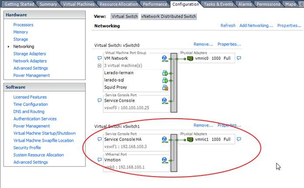Click Remove... for vSwitch0

point(203,44)
